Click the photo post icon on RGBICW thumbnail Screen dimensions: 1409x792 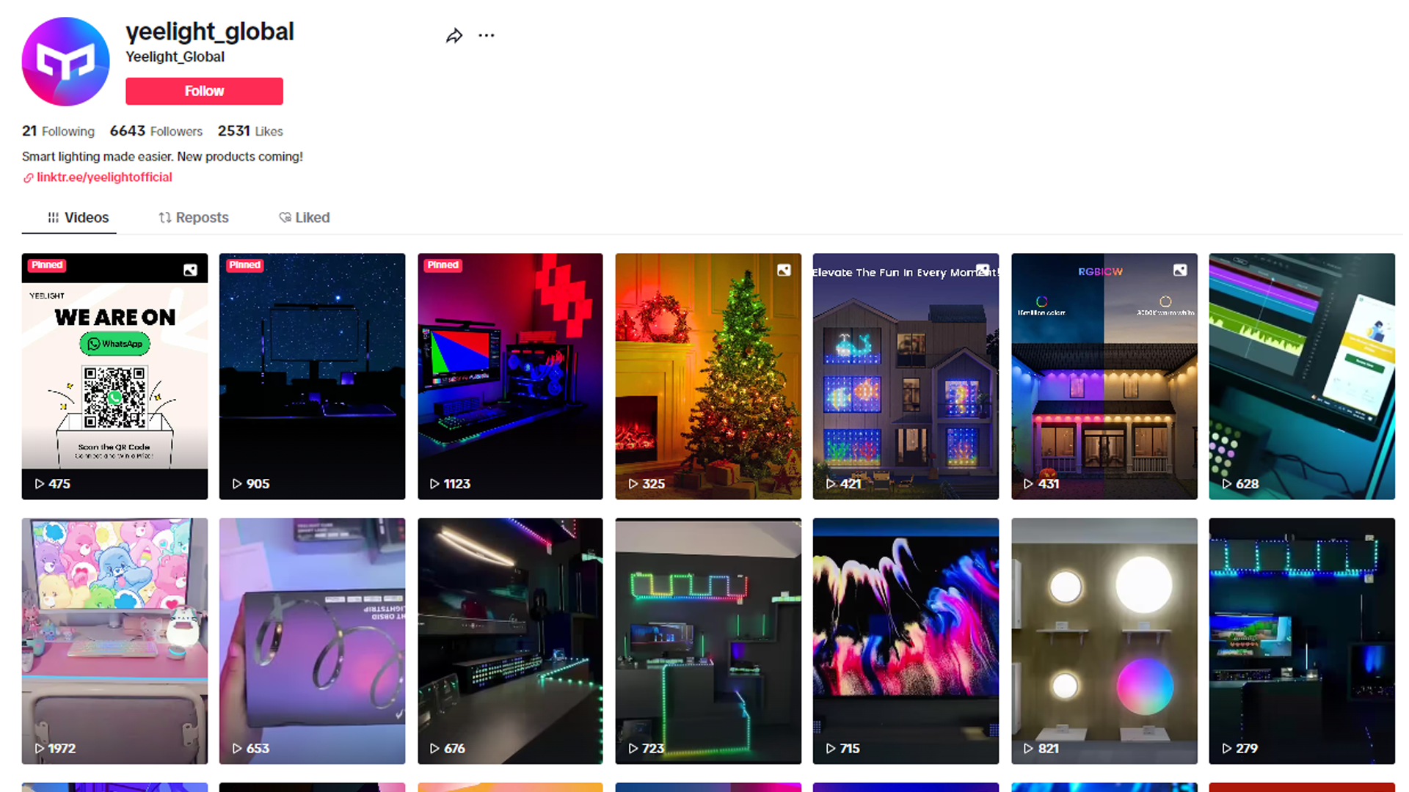pyautogui.click(x=1180, y=270)
